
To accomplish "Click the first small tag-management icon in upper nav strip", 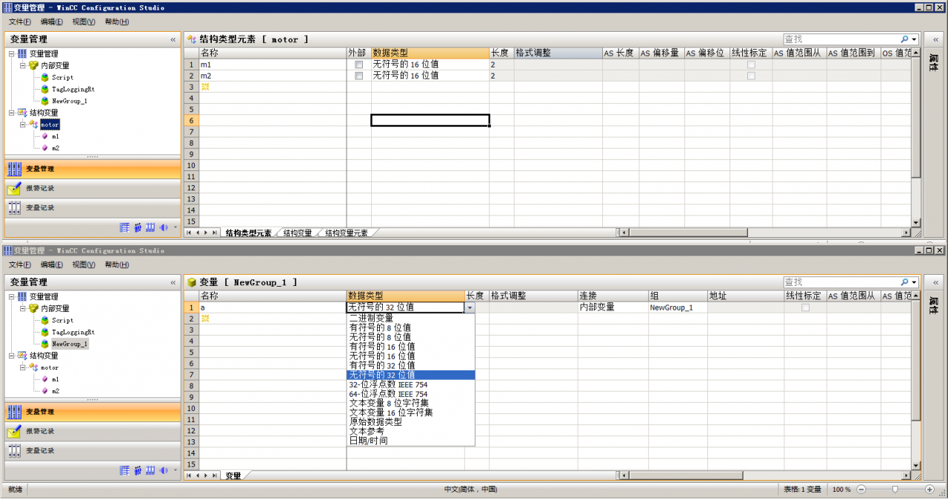I will [124, 227].
